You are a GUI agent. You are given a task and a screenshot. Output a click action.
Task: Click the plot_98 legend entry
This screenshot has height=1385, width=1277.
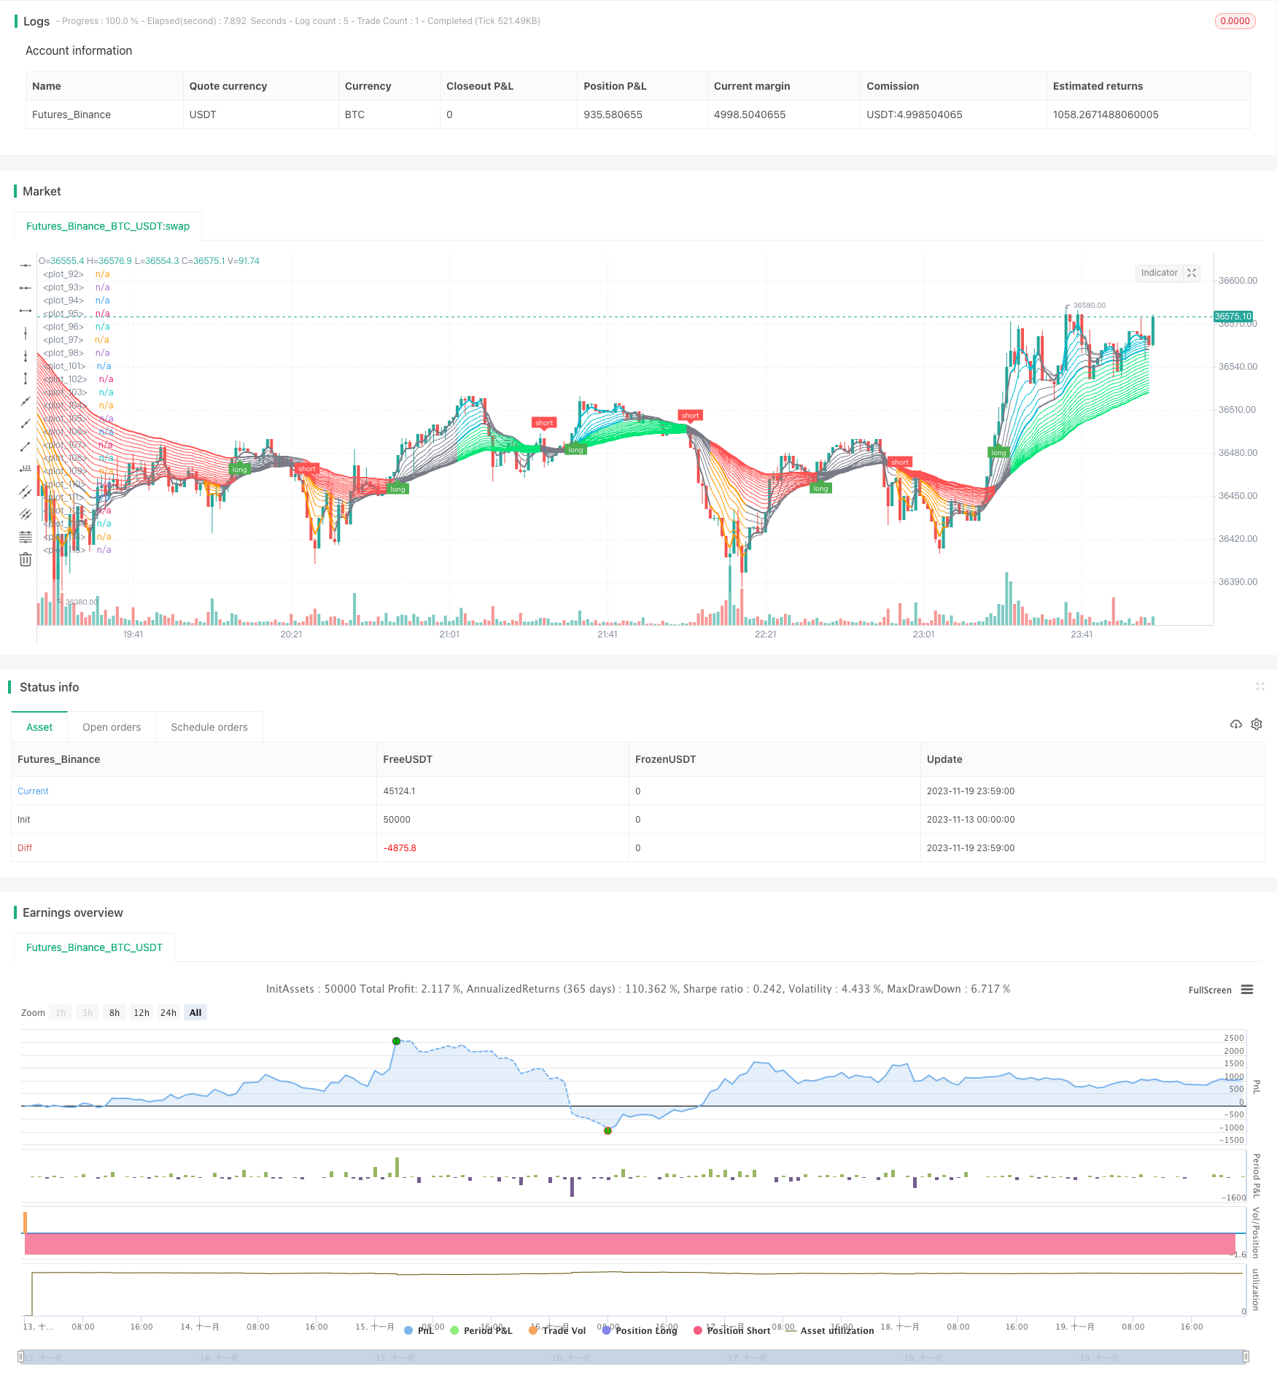pos(77,353)
